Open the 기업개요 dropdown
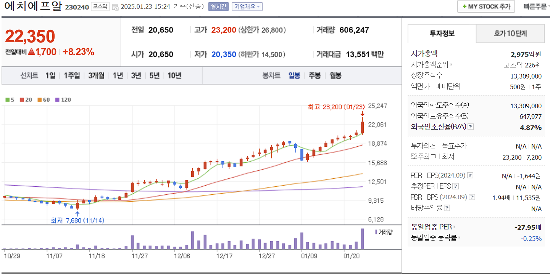550x274 pixels. click(247, 6)
